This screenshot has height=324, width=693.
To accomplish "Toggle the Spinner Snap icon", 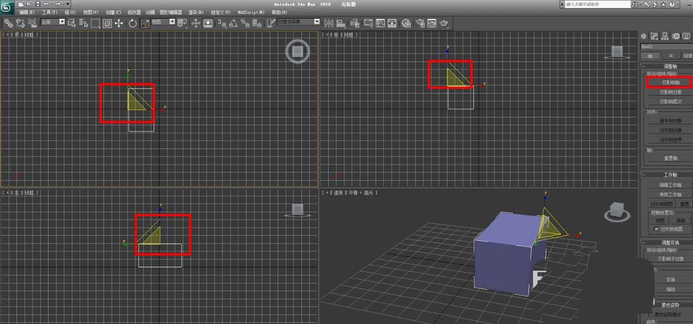I will tap(256, 23).
